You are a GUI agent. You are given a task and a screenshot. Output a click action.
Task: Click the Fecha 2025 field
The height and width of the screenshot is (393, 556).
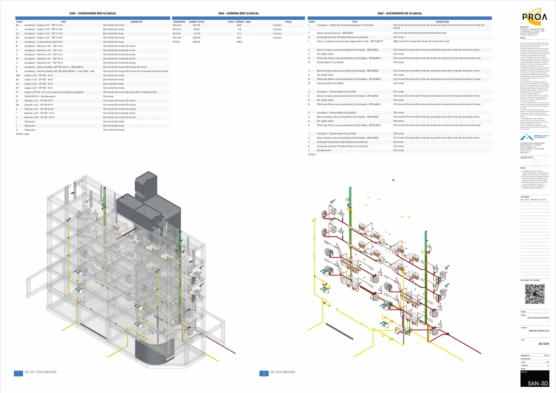coord(535,362)
